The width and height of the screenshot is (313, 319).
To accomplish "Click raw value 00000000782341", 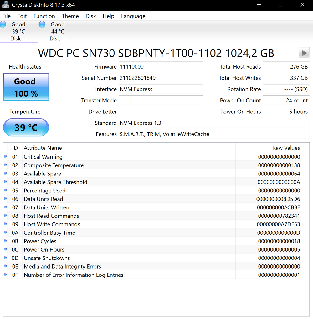I will pyautogui.click(x=279, y=216).
